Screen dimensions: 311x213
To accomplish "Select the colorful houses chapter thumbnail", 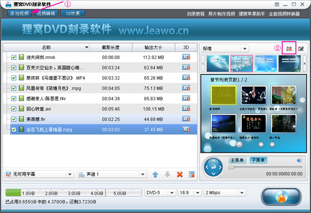I will (284, 95).
